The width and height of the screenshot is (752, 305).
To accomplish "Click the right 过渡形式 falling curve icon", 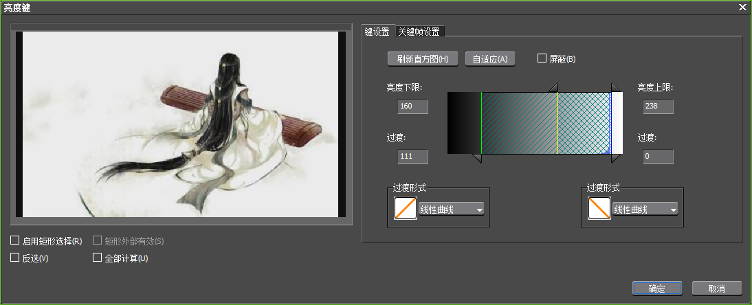I will tap(599, 209).
